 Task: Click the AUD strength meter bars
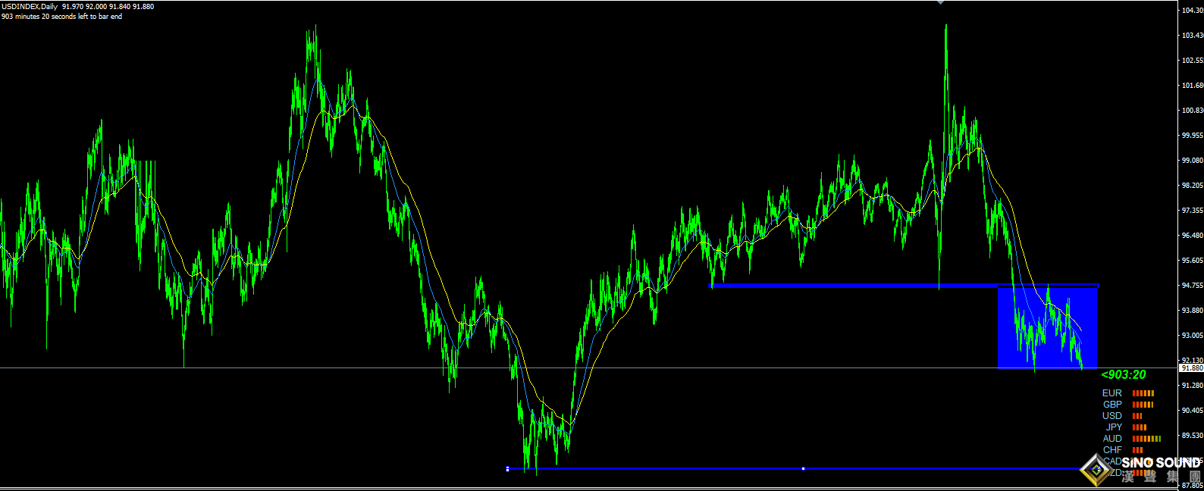click(1146, 439)
